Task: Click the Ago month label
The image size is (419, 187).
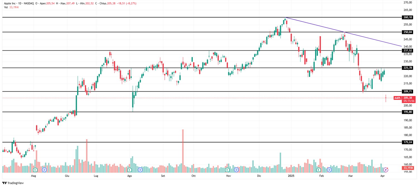Action: 130,176
